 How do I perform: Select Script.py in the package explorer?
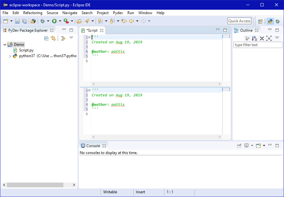tap(26, 50)
